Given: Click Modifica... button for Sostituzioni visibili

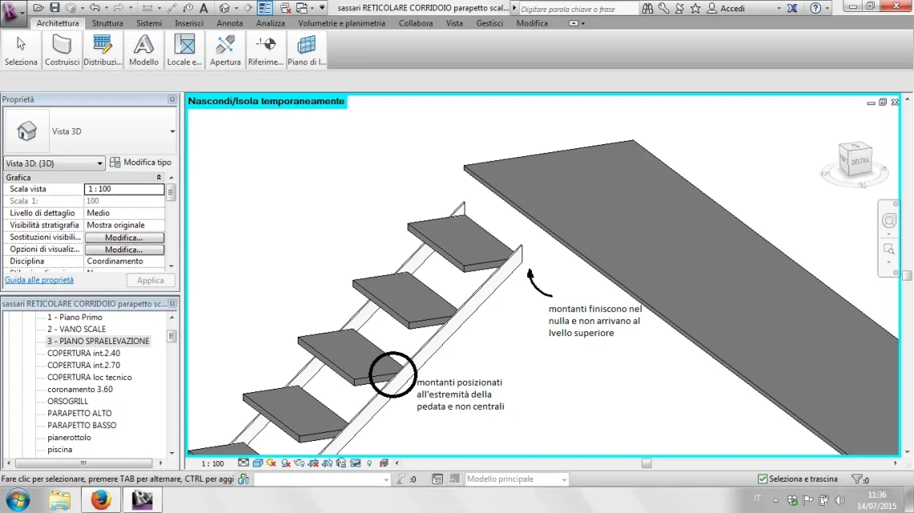Looking at the screenshot, I should tap(124, 237).
